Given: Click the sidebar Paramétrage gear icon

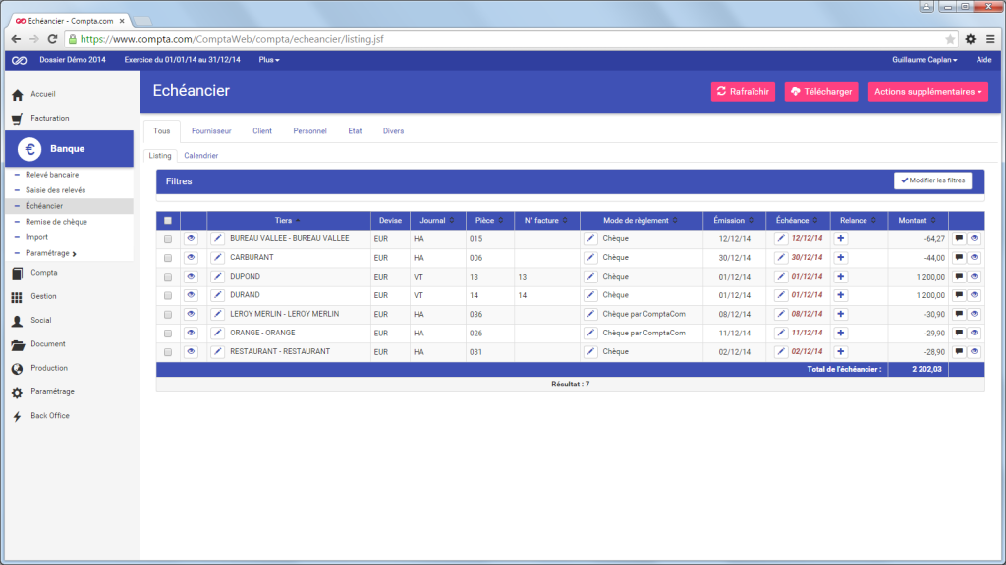Looking at the screenshot, I should [18, 392].
